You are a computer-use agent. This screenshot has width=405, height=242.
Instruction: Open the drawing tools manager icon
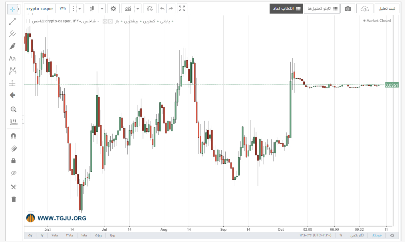pyautogui.click(x=14, y=187)
